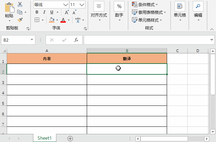This screenshot has width=216, height=142.
Task: Select the Format Painter brush icon
Action: (x=20, y=20)
